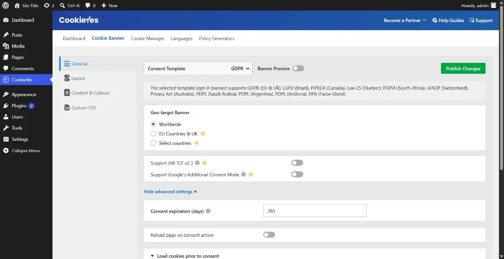Enable Support IAB TCF v2.3 toggle
Screen dimensions: 504x259
point(297,163)
